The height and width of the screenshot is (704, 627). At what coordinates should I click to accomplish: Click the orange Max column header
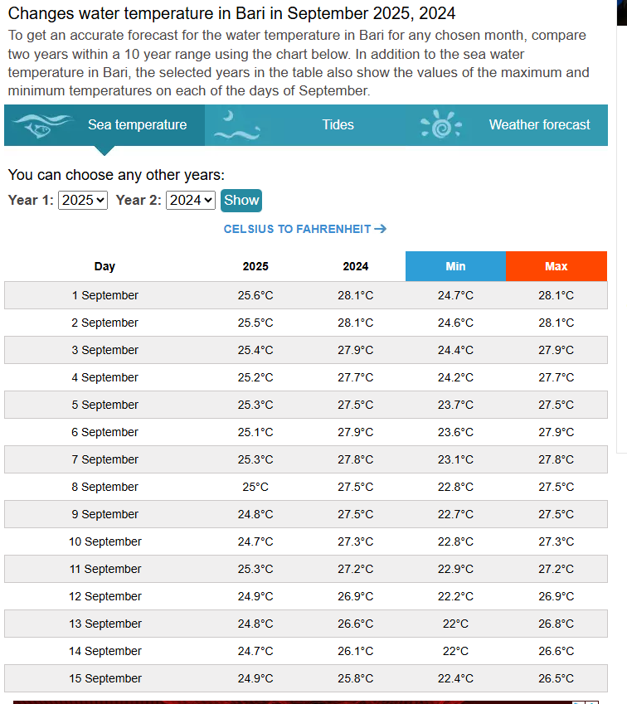[x=556, y=266]
